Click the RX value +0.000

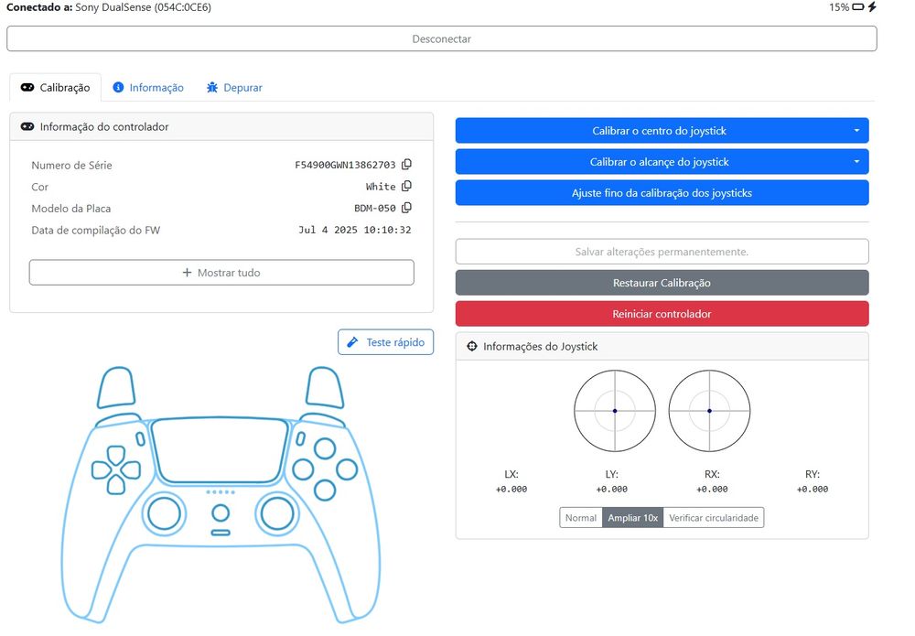coord(712,489)
